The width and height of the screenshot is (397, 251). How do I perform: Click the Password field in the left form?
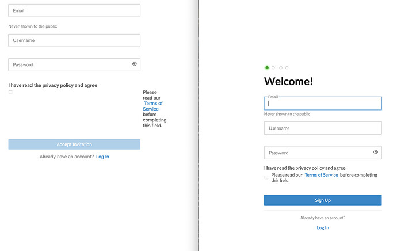click(74, 65)
